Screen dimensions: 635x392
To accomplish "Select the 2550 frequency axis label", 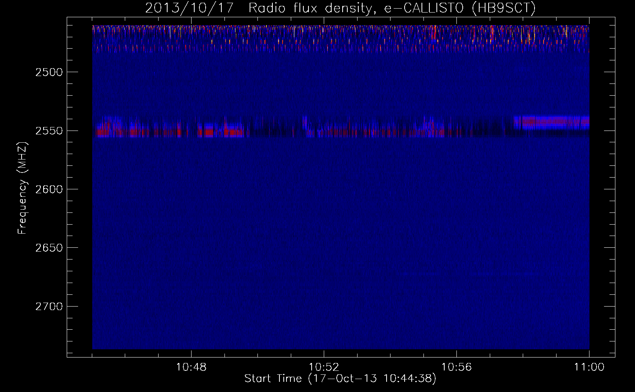I will point(49,131).
